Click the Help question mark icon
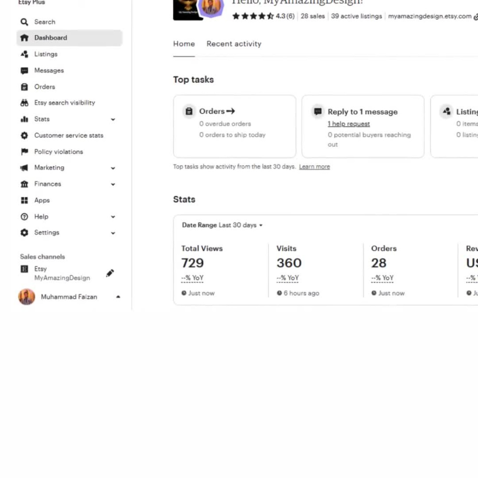478x478 pixels. point(24,217)
